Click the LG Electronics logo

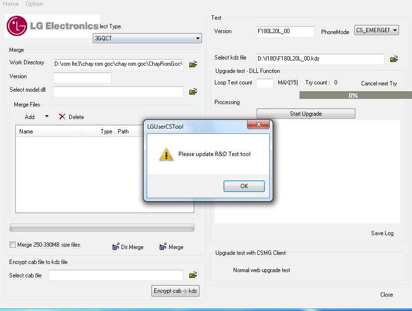coord(52,26)
